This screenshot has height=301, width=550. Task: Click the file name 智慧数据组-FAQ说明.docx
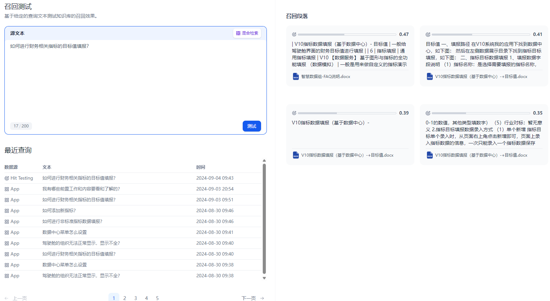tap(326, 77)
